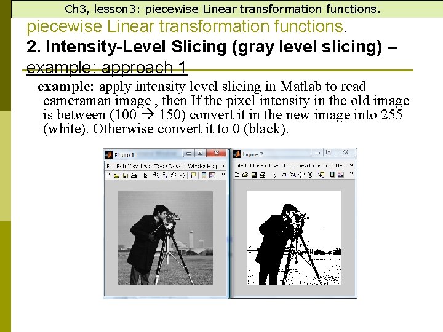Screen dimensions: 443x332
Task: Select Zoom In tool in Figure 1 toolbar
Action: click(156, 175)
